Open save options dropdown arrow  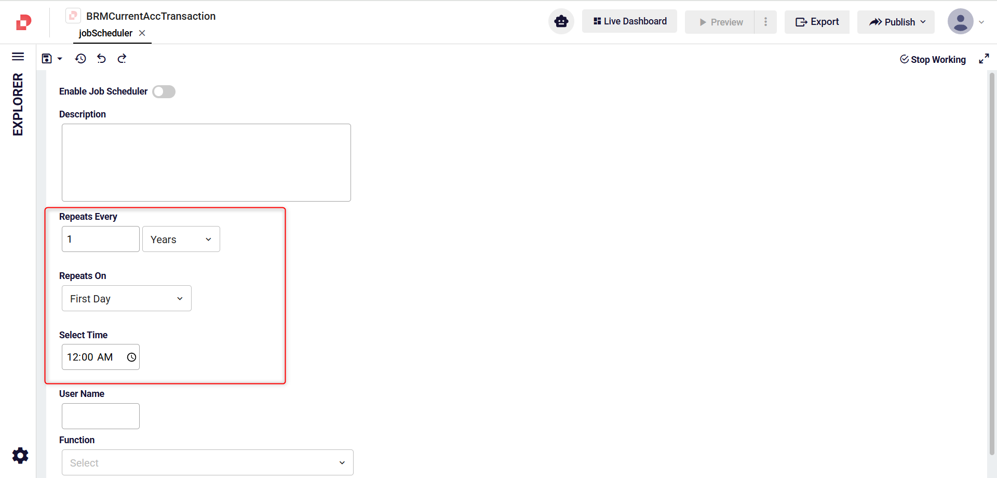coord(60,59)
